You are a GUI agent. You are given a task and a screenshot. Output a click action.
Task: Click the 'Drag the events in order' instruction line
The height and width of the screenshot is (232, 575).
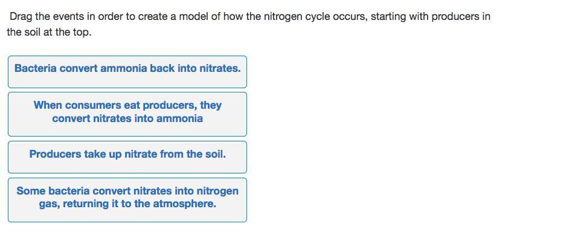click(x=249, y=17)
